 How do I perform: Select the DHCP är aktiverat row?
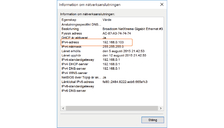click(75, 38)
